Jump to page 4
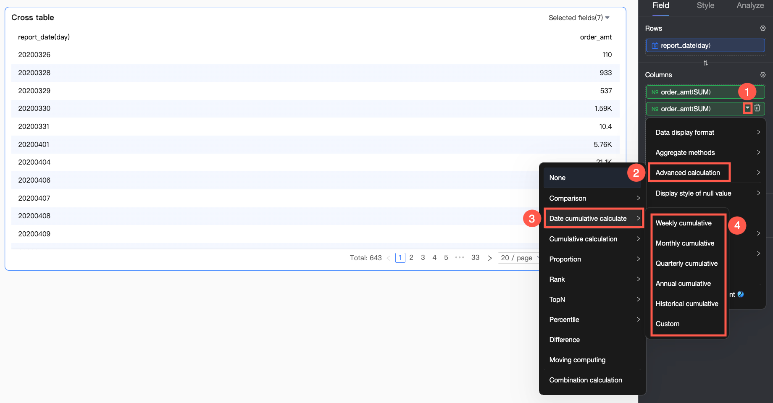Screen dimensions: 773x403 pyautogui.click(x=434, y=258)
